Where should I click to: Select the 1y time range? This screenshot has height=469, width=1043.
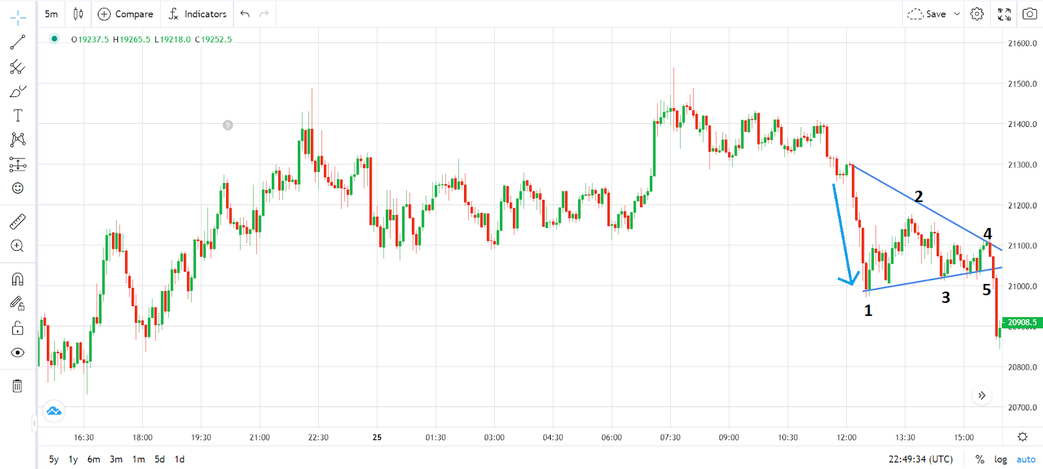point(73,459)
